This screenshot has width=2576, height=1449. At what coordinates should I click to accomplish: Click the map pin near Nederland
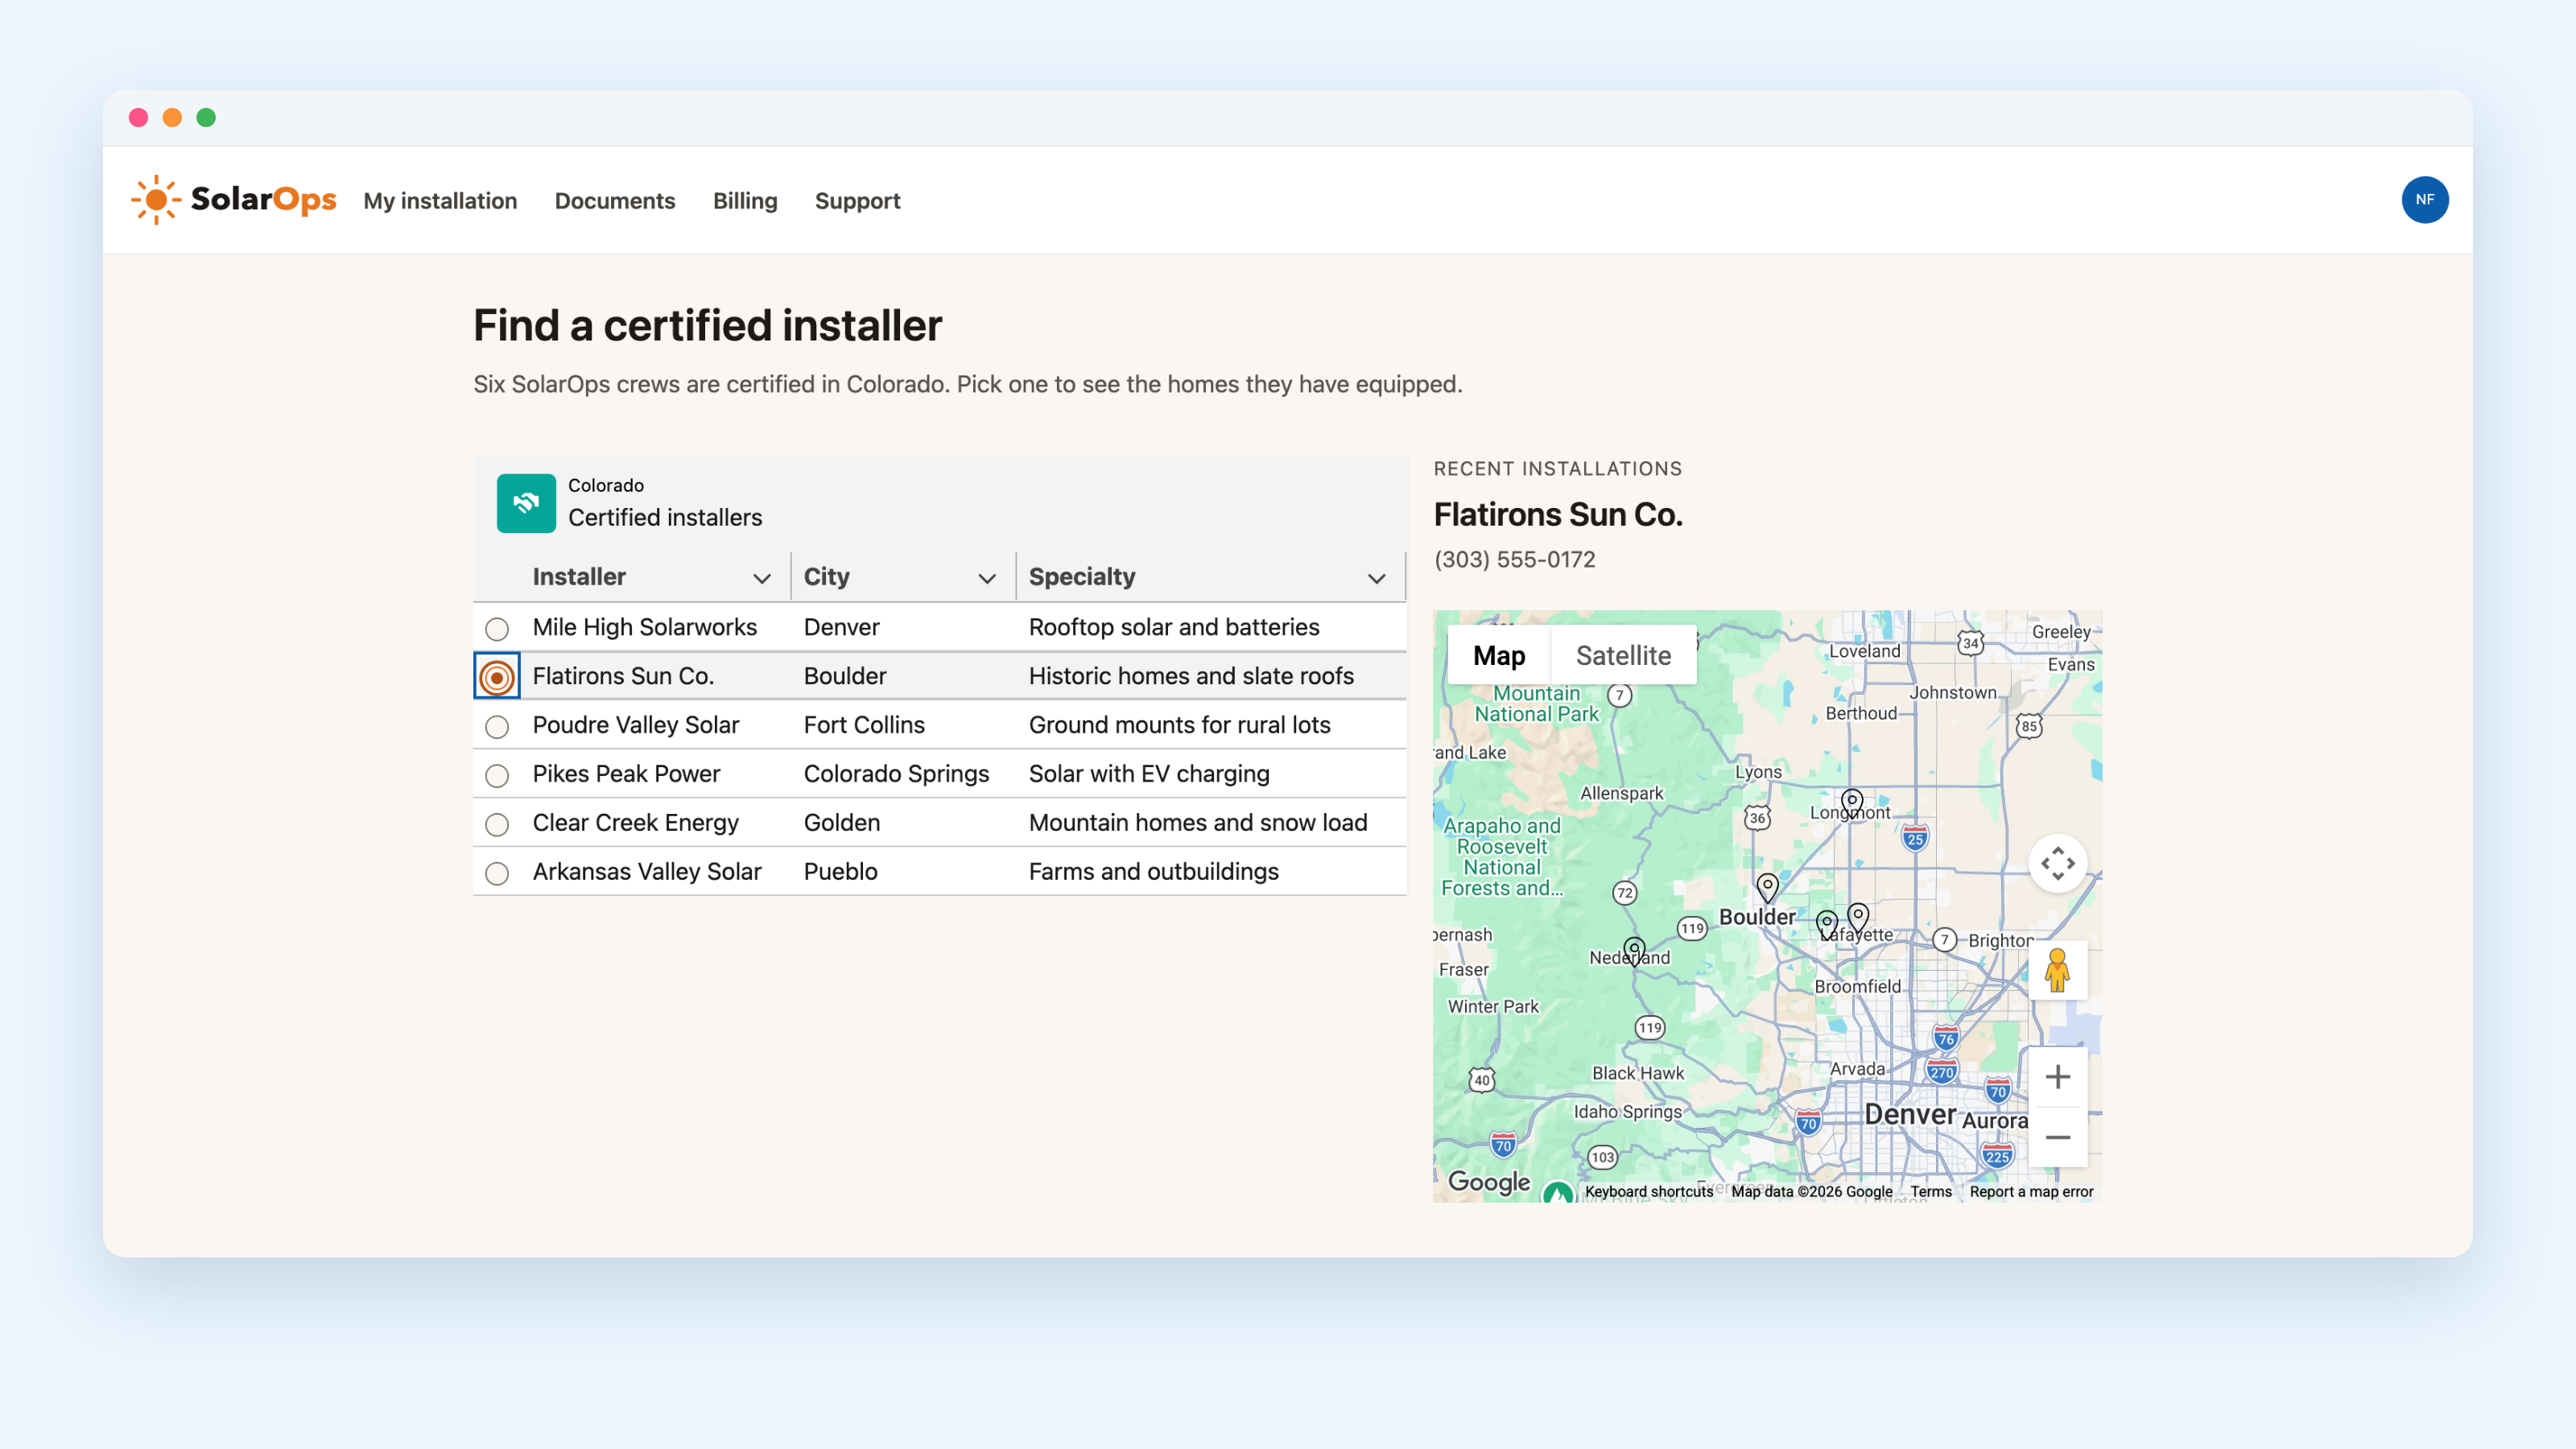[1634, 950]
